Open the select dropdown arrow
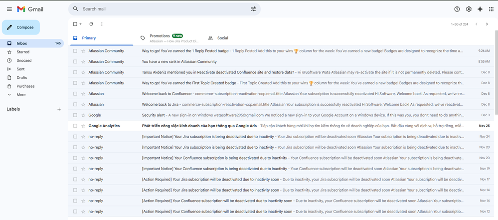 point(81,24)
